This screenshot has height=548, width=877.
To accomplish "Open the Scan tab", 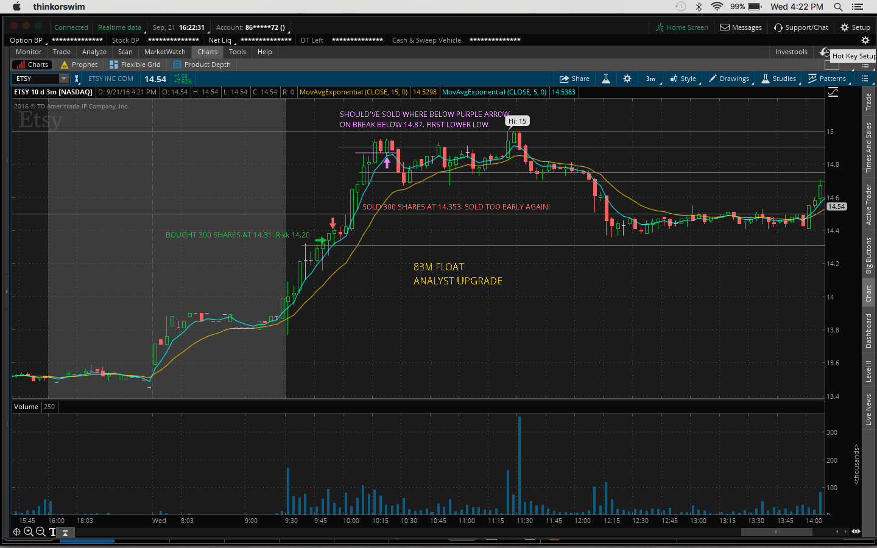I will (x=125, y=52).
